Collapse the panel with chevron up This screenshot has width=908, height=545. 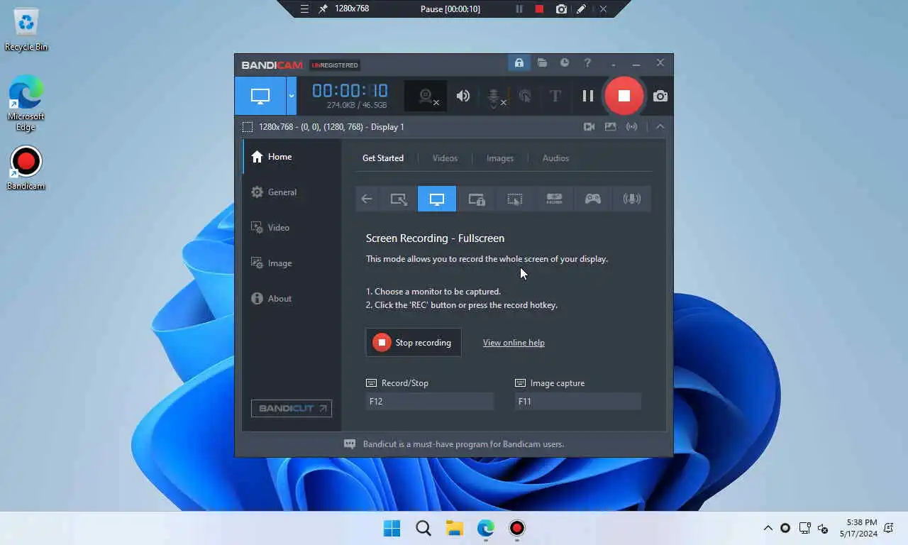tap(660, 127)
